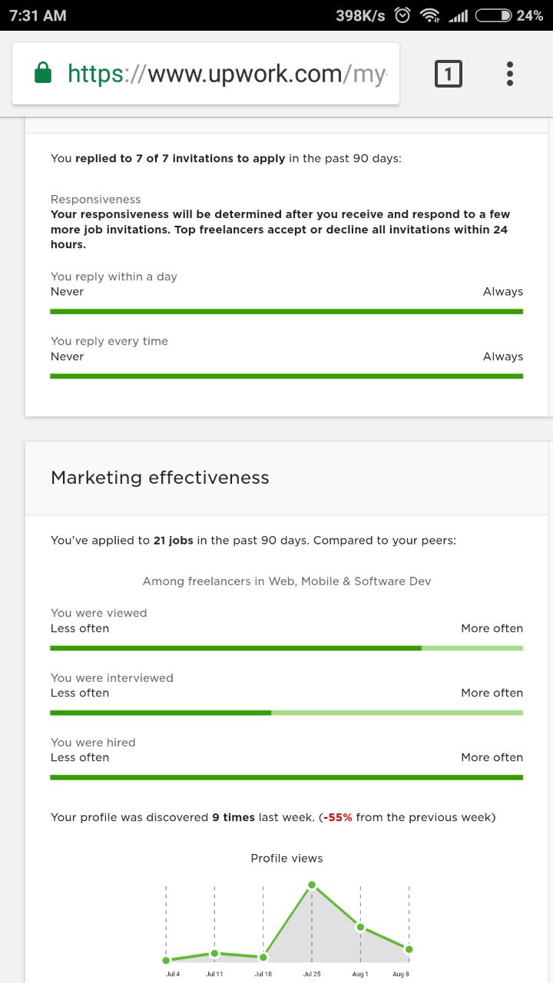The image size is (553, 983).
Task: Select the Aug 1 chart data point
Action: point(360,927)
